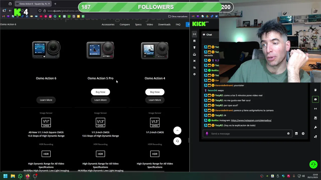Open the Video menu item

pos(150,24)
